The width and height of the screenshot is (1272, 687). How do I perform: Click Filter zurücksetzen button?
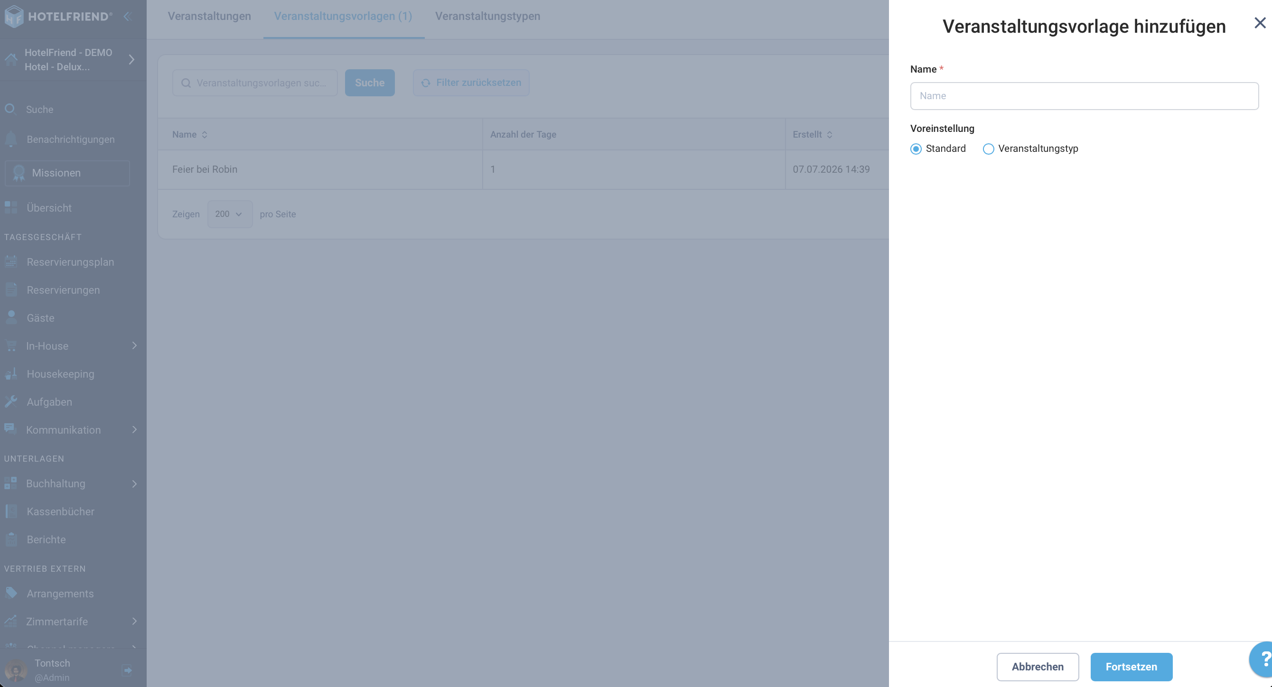click(471, 83)
